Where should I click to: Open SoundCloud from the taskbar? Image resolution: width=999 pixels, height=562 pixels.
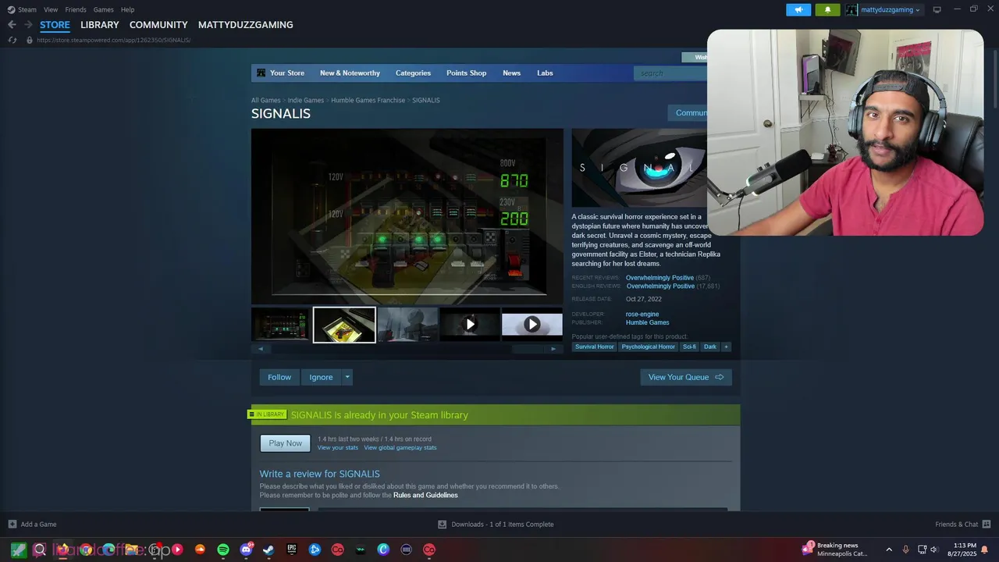pyautogui.click(x=201, y=550)
